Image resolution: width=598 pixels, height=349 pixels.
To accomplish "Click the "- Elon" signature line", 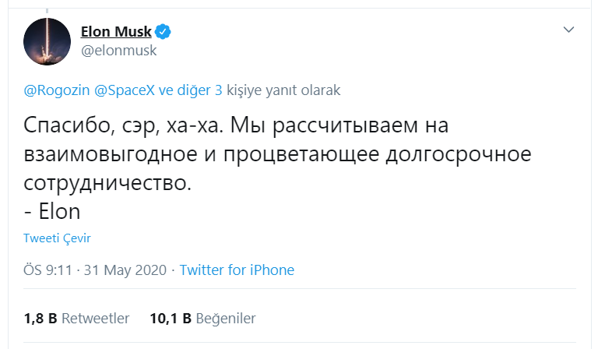I will point(53,212).
